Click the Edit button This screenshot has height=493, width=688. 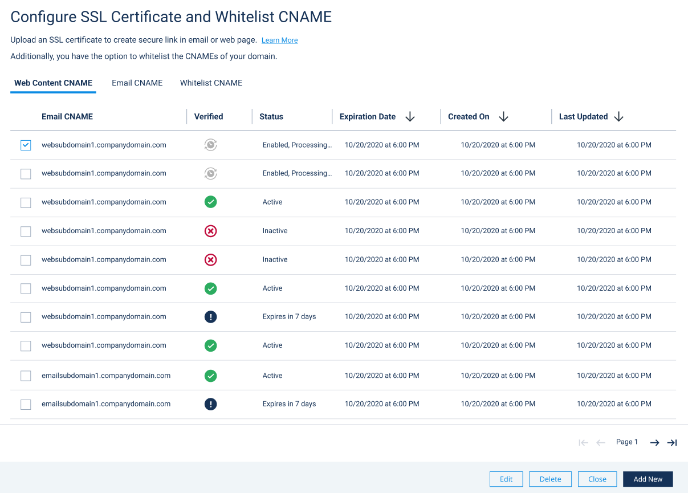click(506, 479)
